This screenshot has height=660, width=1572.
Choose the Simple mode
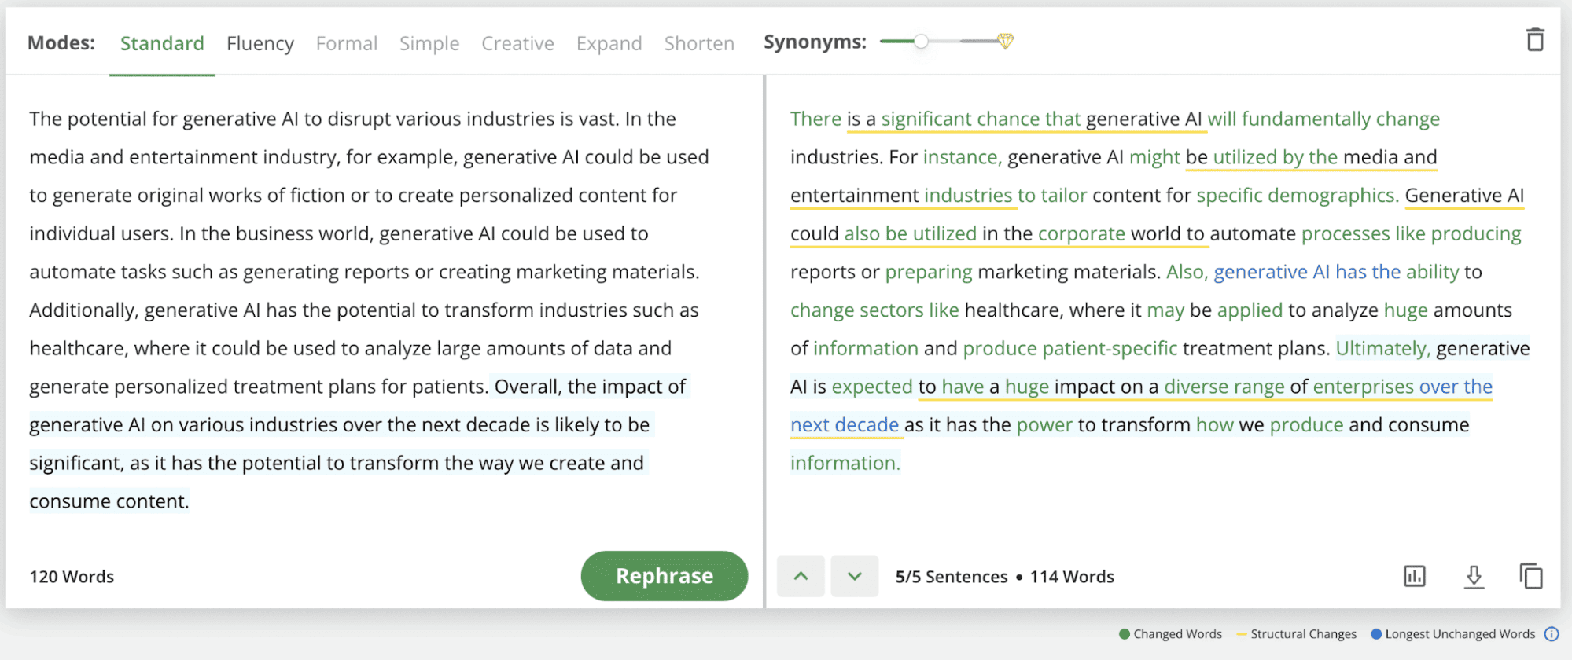click(429, 43)
